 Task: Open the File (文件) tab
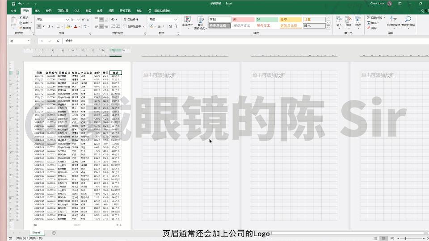point(13,11)
